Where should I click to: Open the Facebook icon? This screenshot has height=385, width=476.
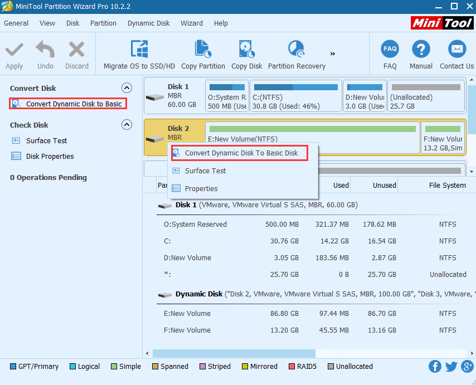(x=435, y=367)
